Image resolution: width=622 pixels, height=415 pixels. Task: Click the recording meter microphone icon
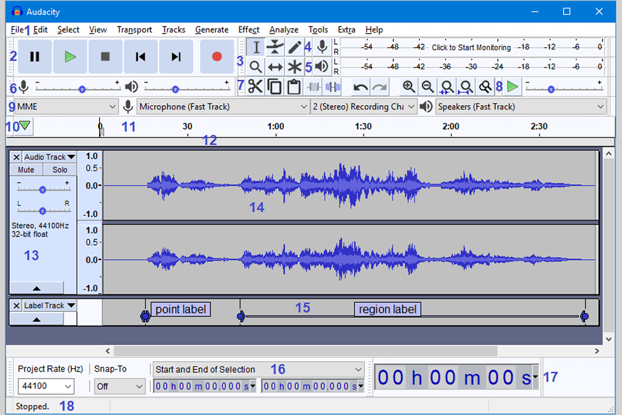pos(323,47)
